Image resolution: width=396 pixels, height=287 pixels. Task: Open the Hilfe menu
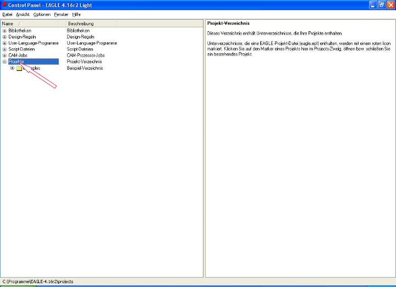click(x=76, y=14)
